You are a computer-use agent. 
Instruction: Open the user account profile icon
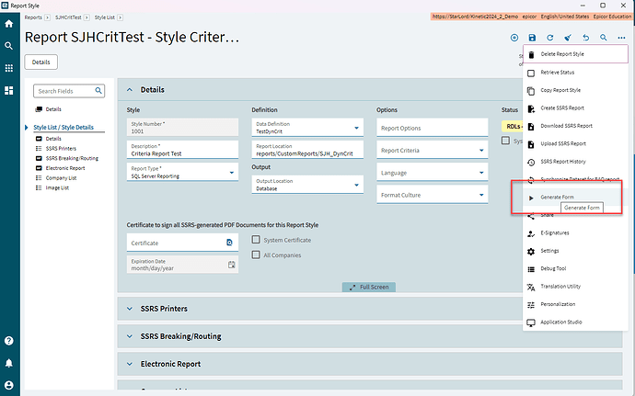[x=9, y=385]
